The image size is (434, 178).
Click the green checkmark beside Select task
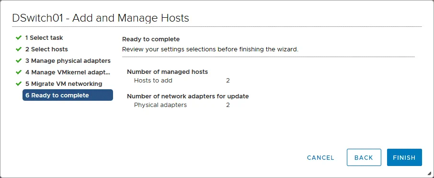19,37
